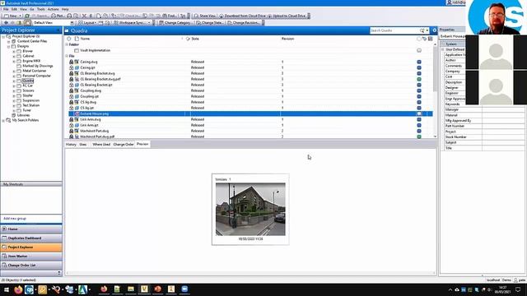Click the Coupling.ipt part file icon

click(77, 96)
